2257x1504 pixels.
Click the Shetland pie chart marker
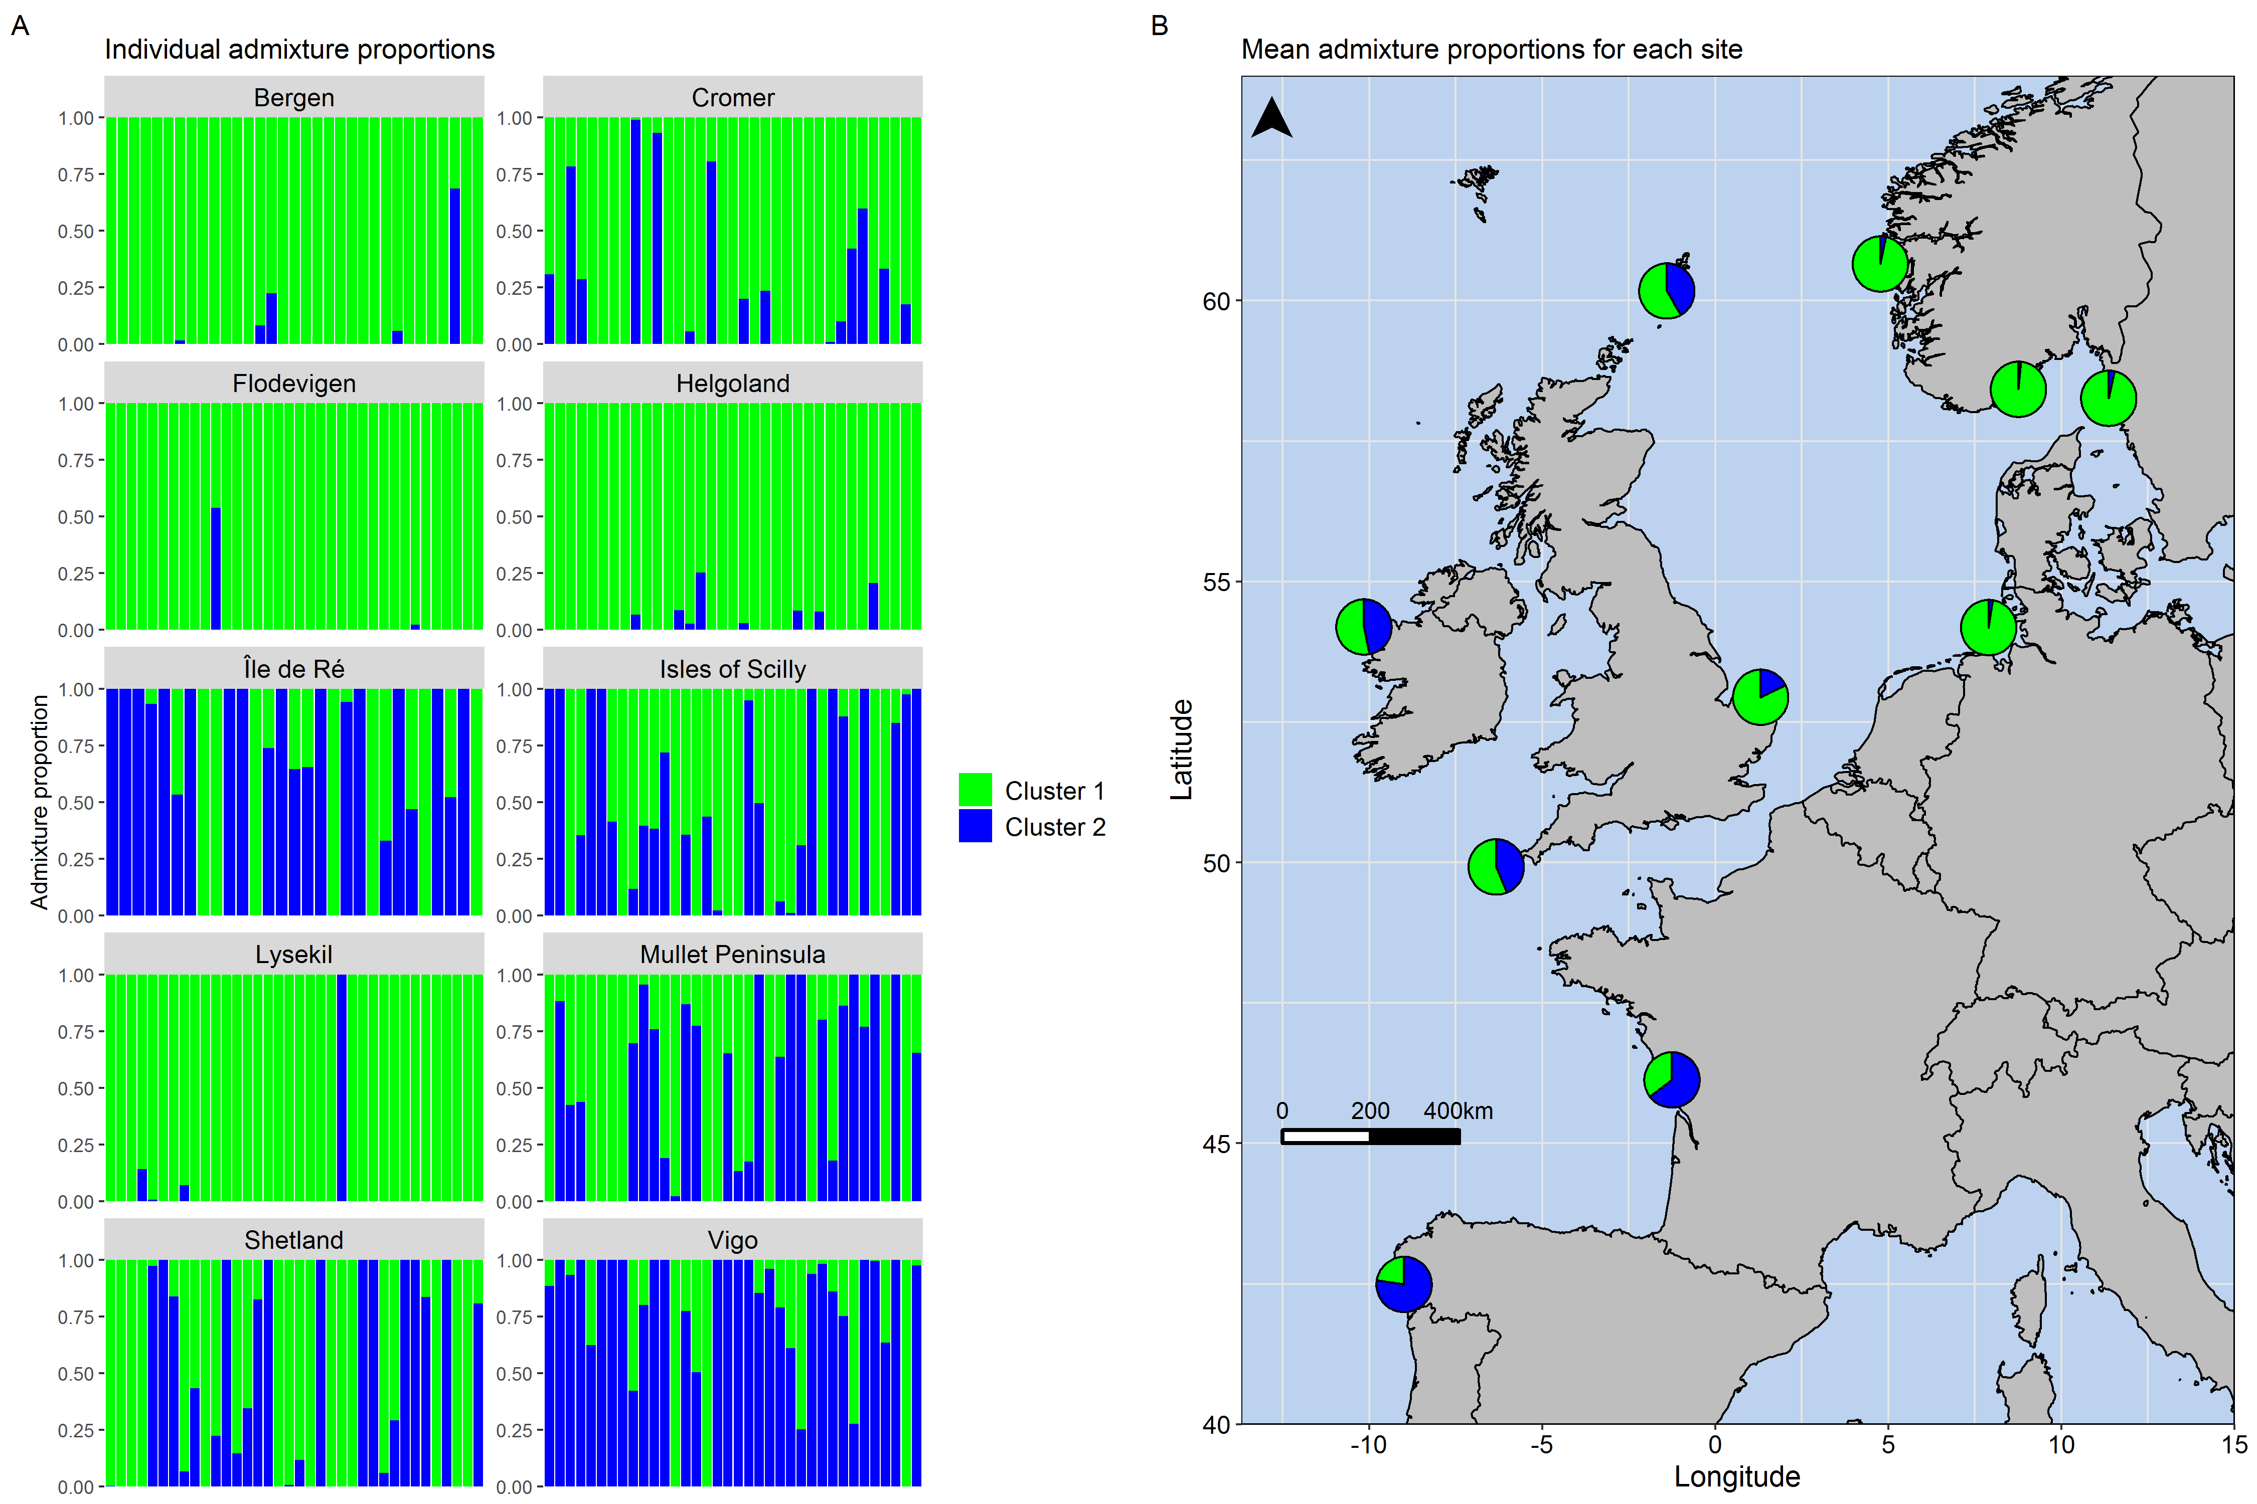pyautogui.click(x=1667, y=291)
